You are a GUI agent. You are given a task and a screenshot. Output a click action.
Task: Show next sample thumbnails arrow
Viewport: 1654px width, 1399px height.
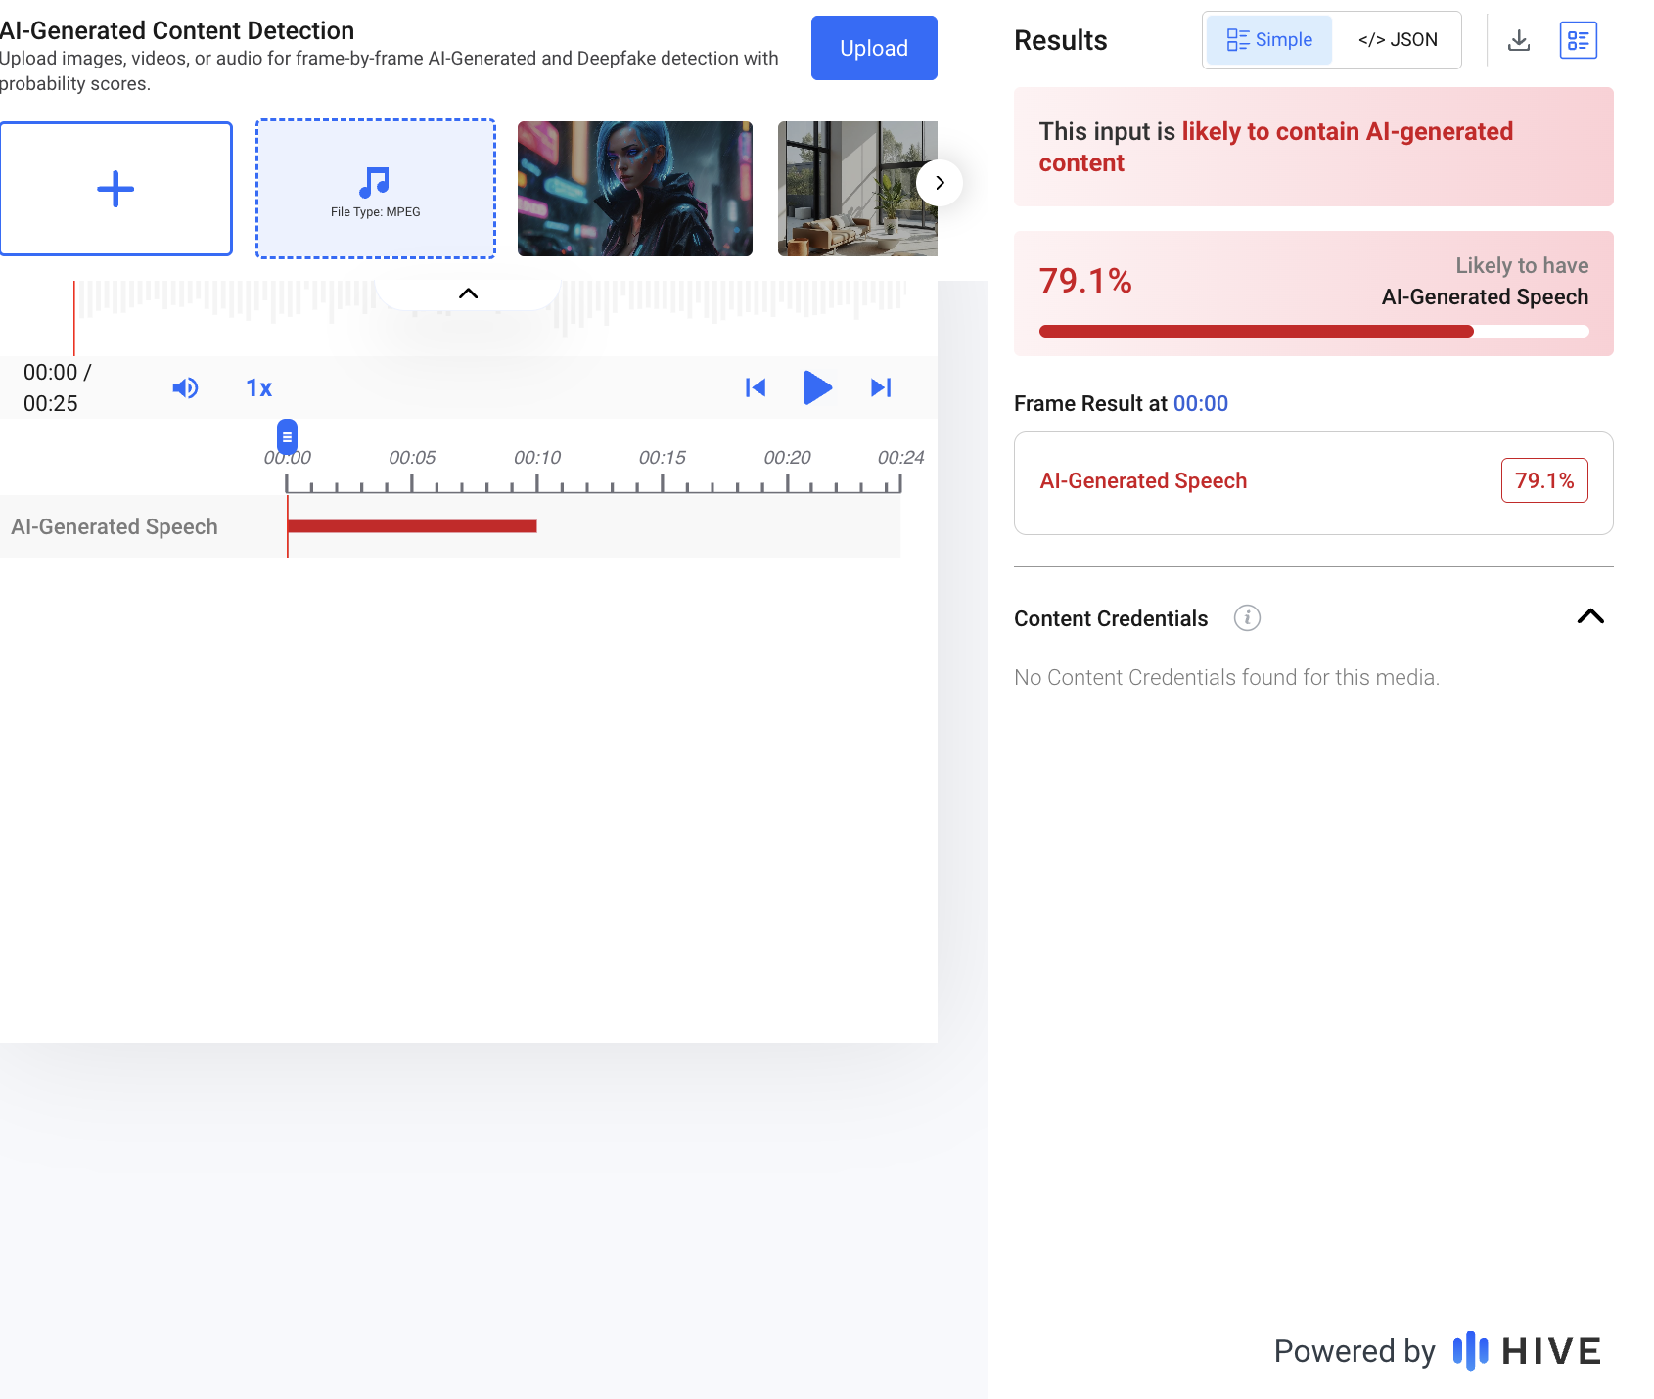940,183
